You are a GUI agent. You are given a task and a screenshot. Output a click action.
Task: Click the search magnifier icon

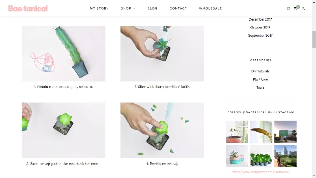pos(303,8)
